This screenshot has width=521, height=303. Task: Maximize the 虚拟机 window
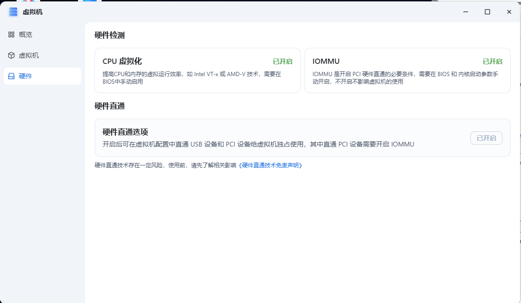click(x=487, y=12)
